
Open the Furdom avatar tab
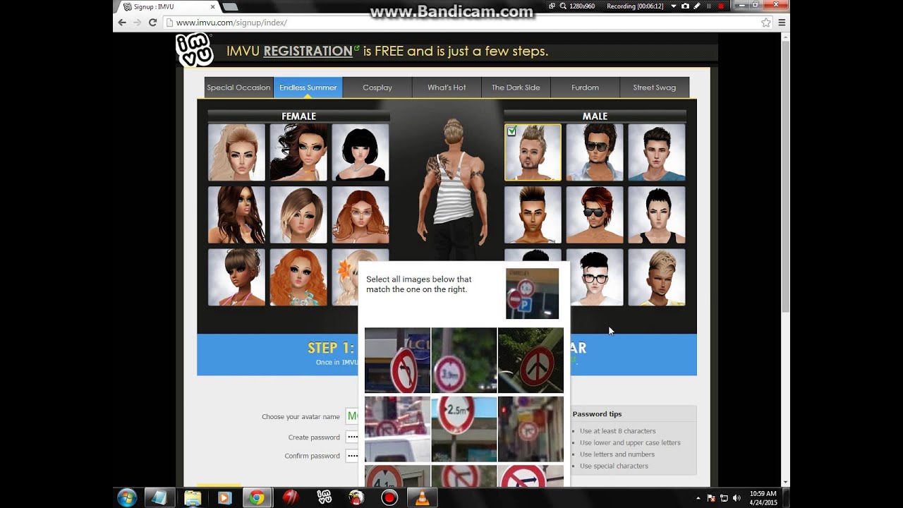point(585,87)
